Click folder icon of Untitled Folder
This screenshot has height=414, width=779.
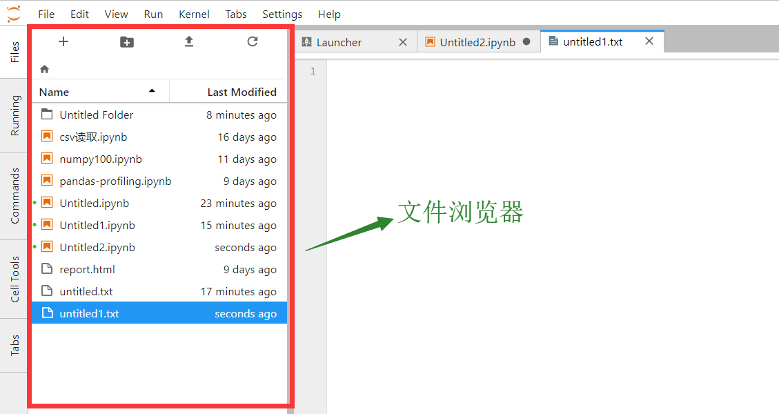(47, 115)
